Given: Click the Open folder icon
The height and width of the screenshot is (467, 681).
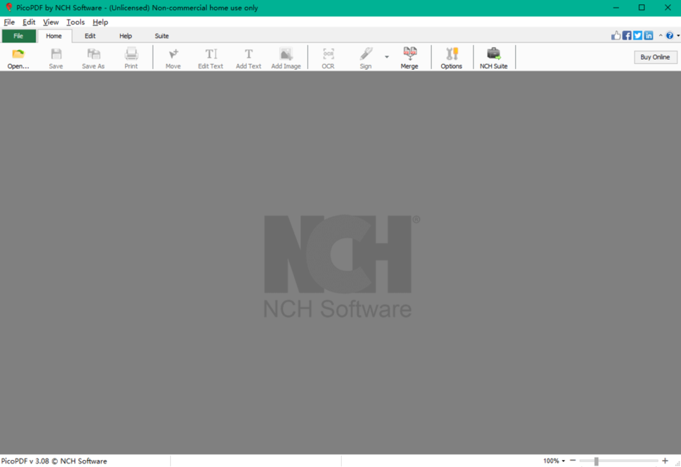Looking at the screenshot, I should 18,54.
